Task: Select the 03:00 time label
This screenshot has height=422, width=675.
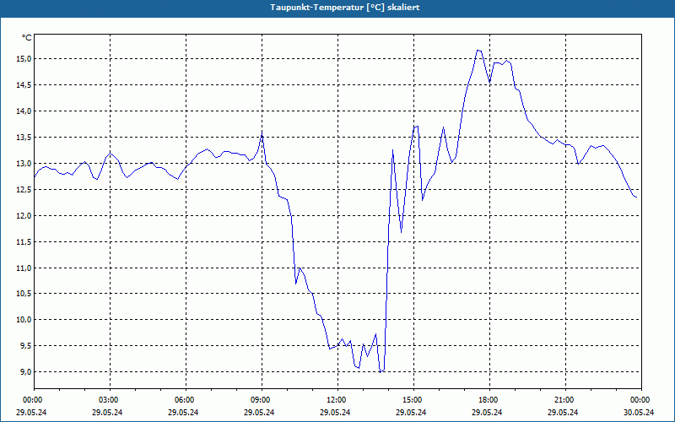Action: 111,400
